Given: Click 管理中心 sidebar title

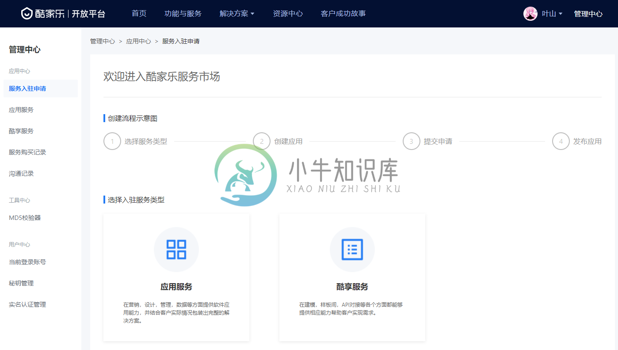Looking at the screenshot, I should 25,50.
